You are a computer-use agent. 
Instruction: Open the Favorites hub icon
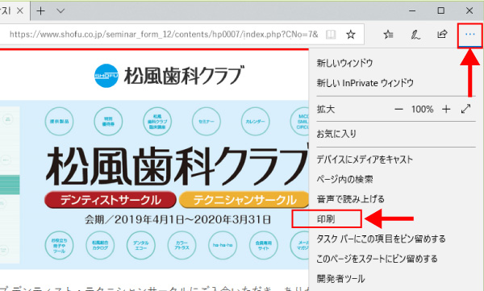tap(388, 35)
